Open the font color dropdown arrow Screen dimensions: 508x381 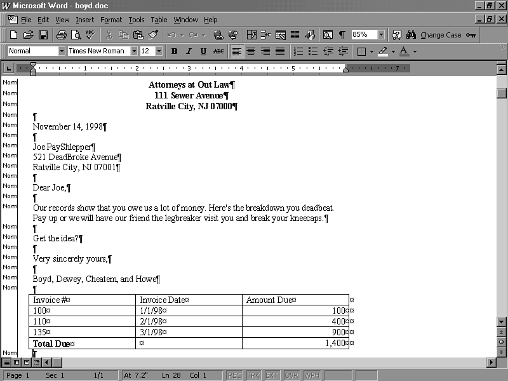(415, 51)
